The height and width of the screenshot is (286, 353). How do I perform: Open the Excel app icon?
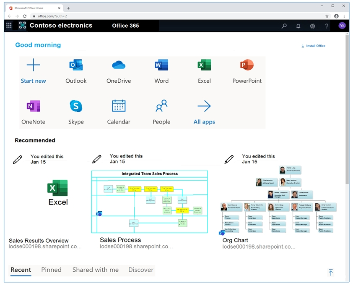click(204, 66)
